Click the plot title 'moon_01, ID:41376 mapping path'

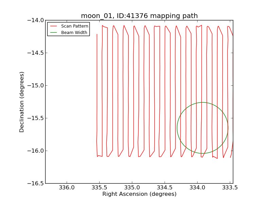139,16
